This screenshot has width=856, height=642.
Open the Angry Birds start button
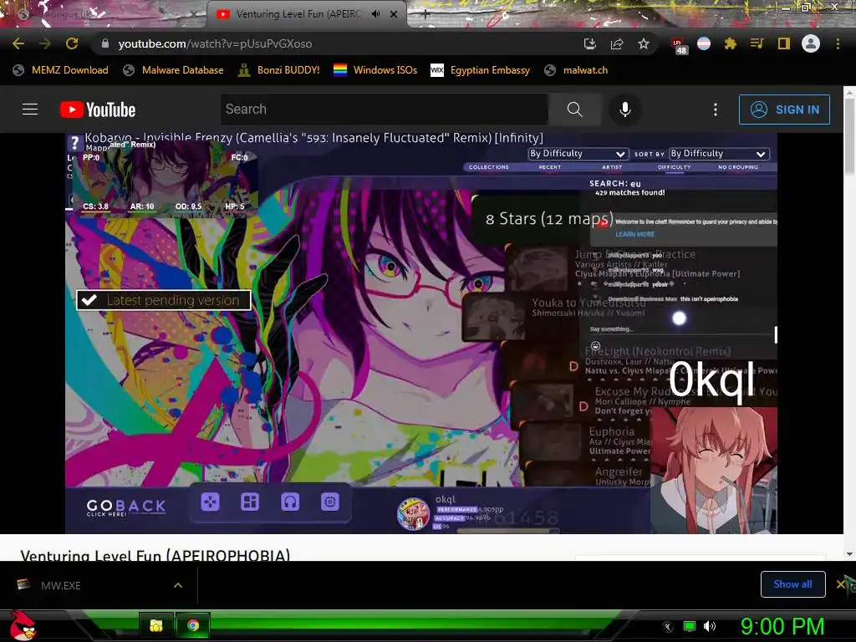(23, 625)
